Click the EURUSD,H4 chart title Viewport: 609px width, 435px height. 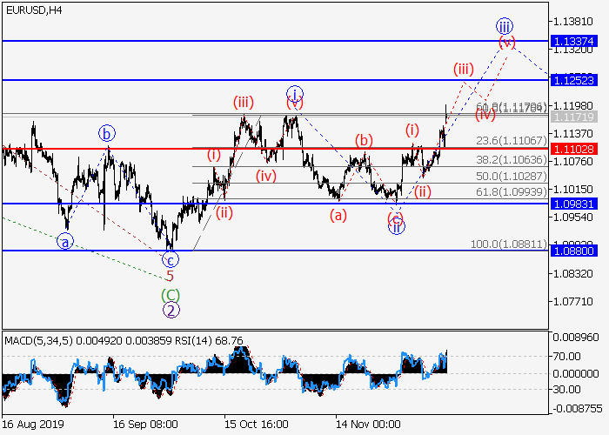30,10
